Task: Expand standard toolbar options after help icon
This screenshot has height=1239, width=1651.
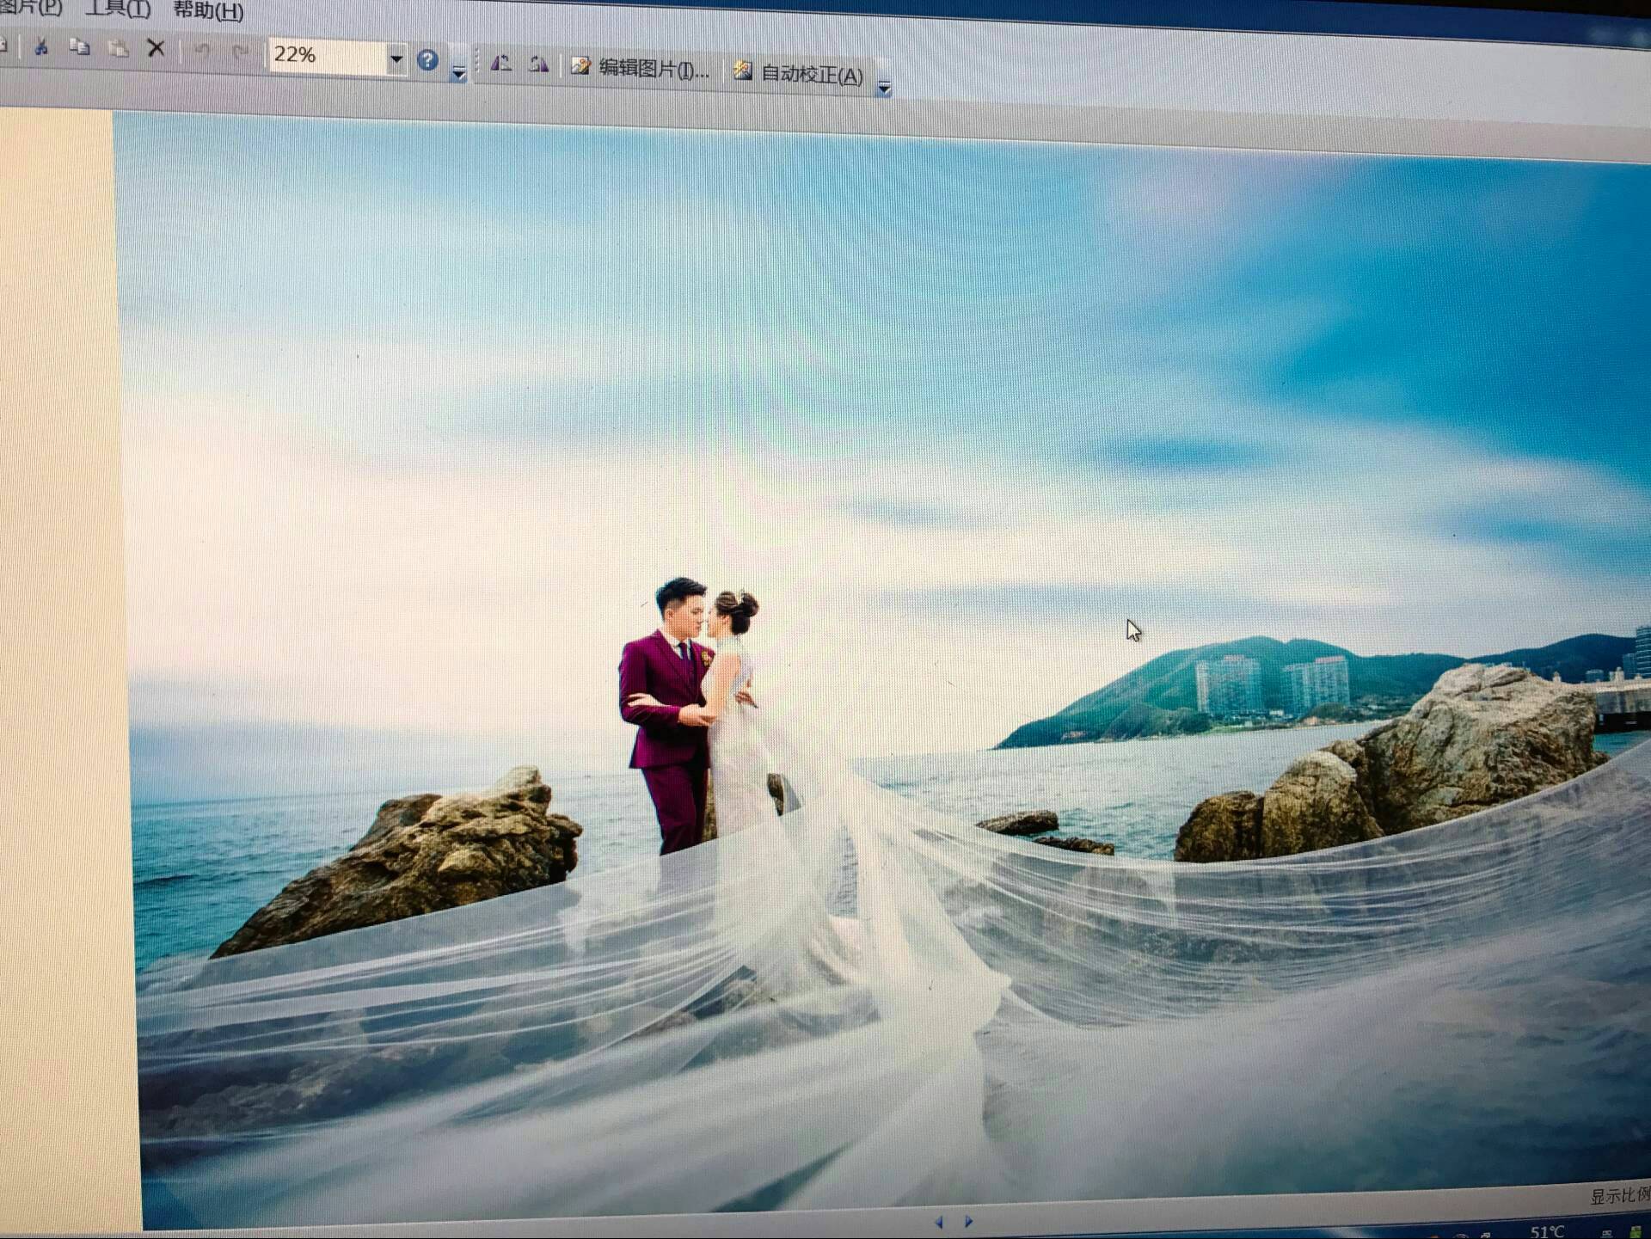Action: tap(459, 72)
